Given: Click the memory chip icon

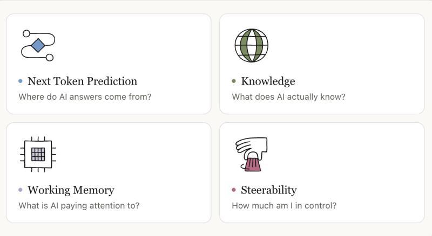Looking at the screenshot, I should point(38,154).
